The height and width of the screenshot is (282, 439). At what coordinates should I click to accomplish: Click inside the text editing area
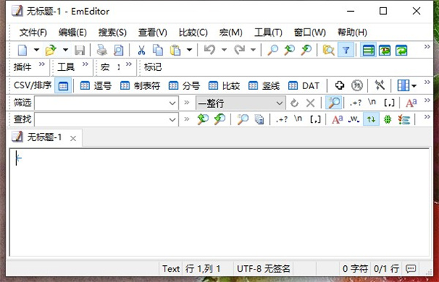[x=219, y=202]
